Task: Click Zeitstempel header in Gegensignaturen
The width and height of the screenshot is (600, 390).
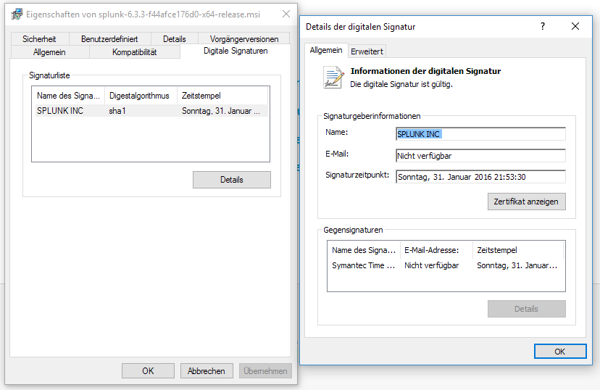Action: [518, 250]
